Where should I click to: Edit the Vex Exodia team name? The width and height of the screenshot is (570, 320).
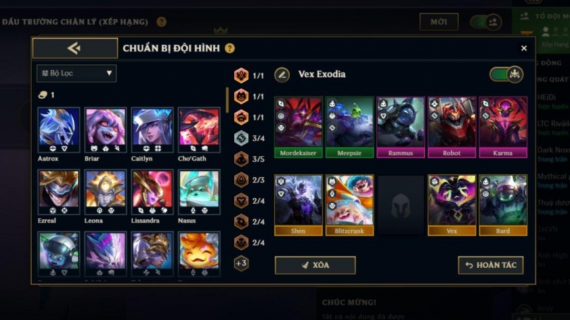click(282, 75)
